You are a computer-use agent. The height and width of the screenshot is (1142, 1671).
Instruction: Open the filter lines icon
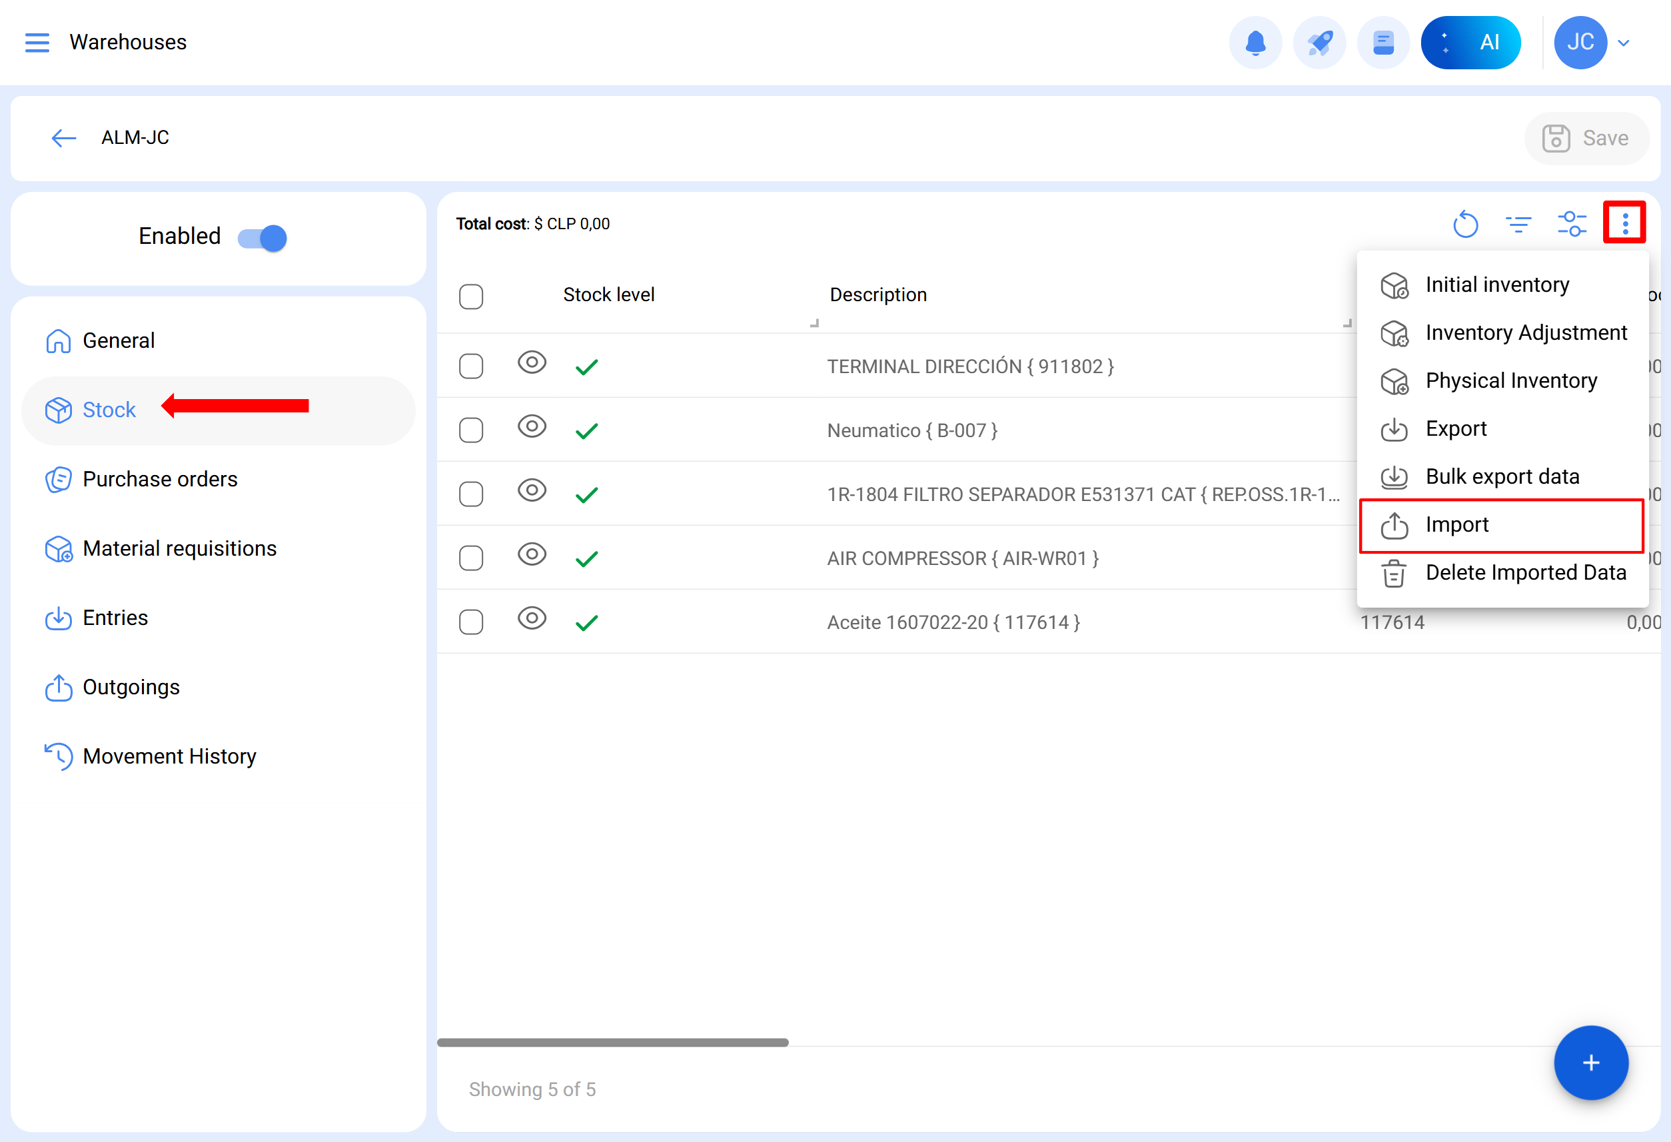(1518, 225)
